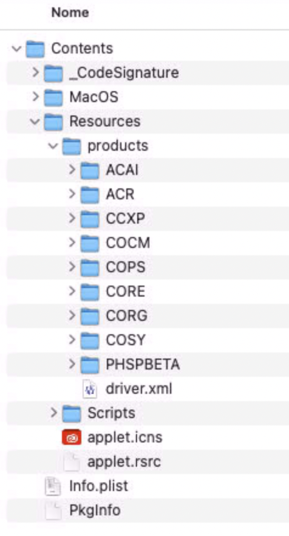Collapse the products folder chevron
The height and width of the screenshot is (536, 289).
[53, 146]
